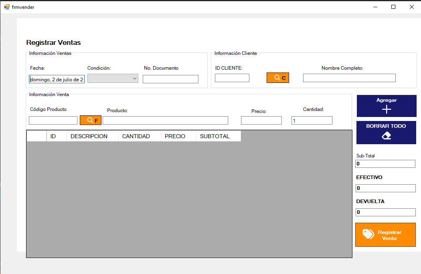Click the eraser icon on BORRAR TODO
421x274 pixels.
[386, 136]
